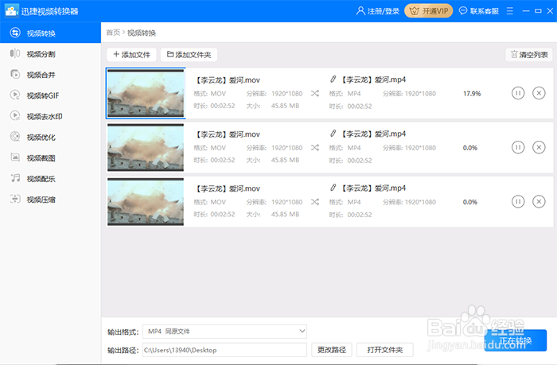The height and width of the screenshot is (365, 557).
Task: Select the first video thumbnail
Action: tap(146, 93)
